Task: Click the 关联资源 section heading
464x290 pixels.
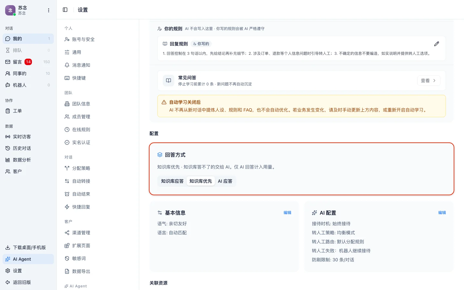Action: coord(159,283)
